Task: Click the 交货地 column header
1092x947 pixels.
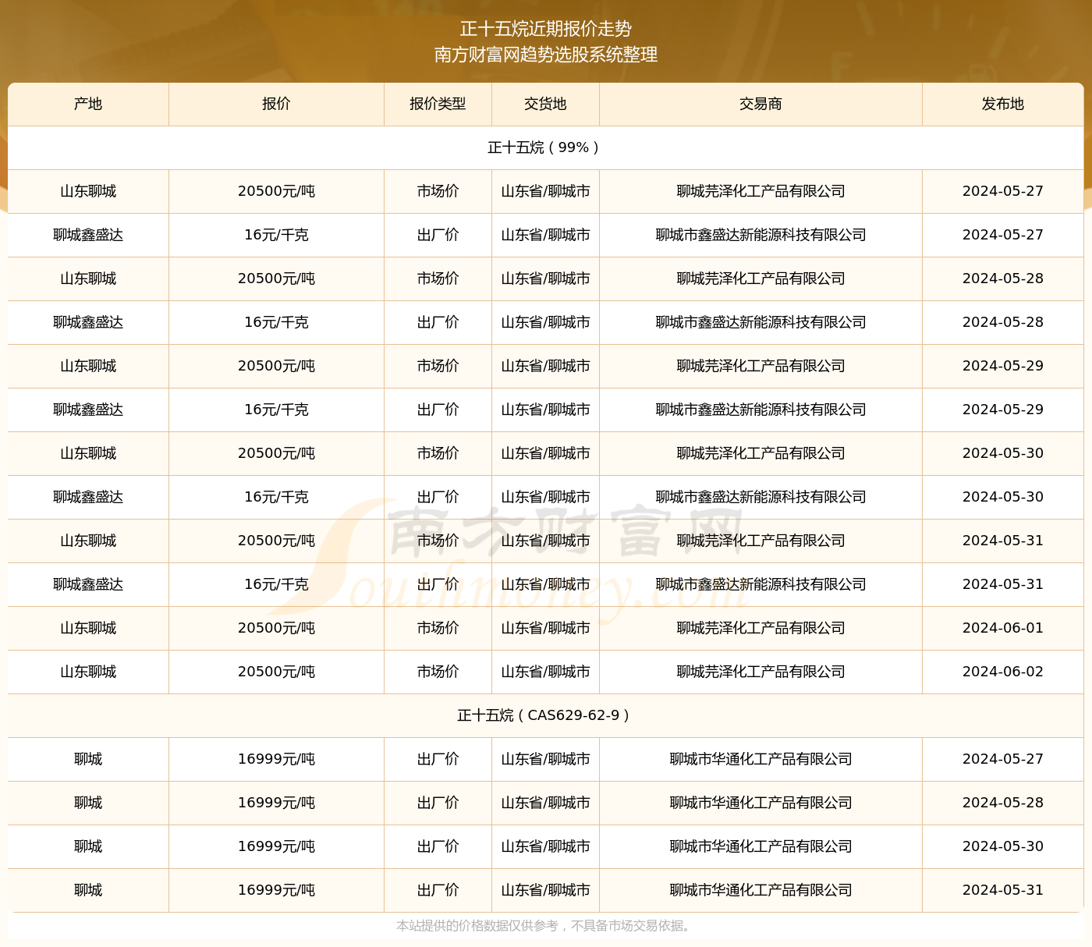Action: tap(545, 104)
